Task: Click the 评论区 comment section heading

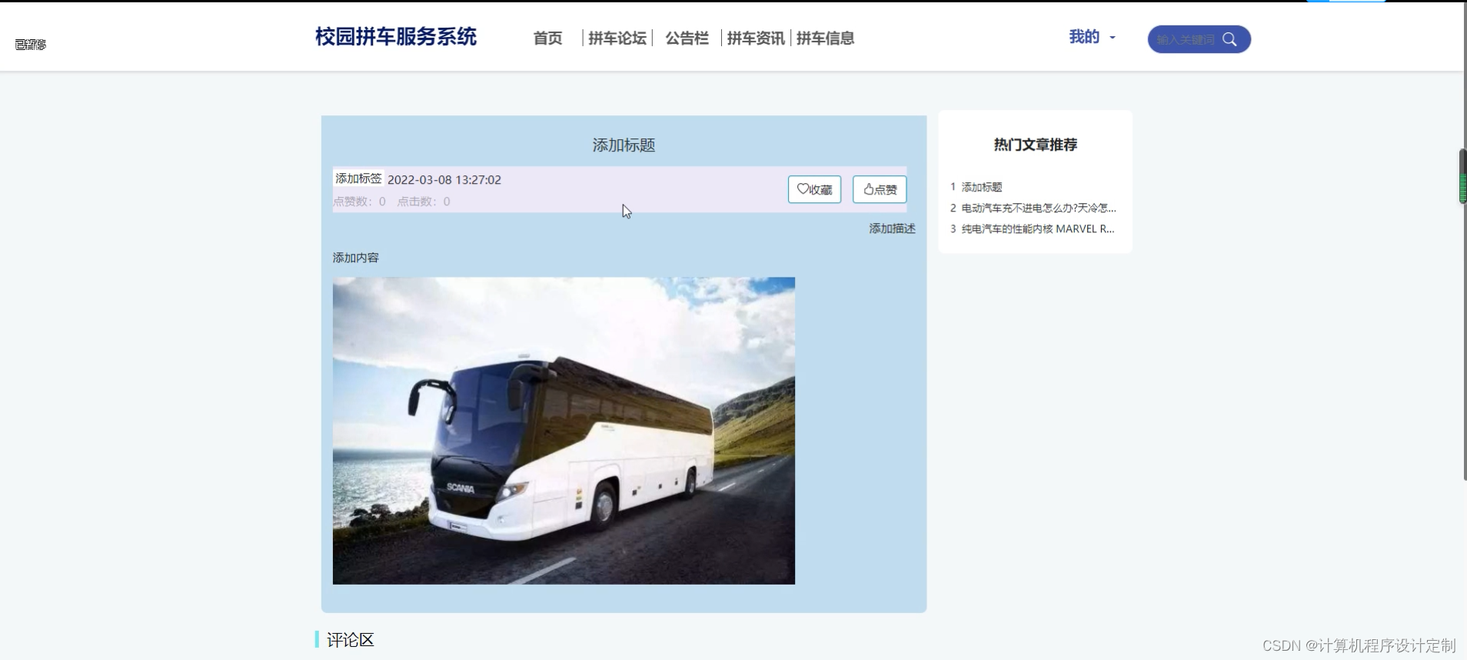Action: coord(350,640)
